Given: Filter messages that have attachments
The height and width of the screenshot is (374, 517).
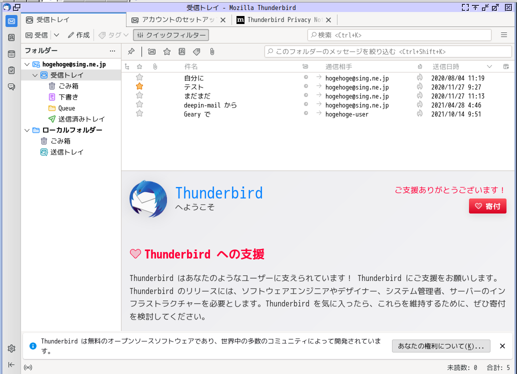Looking at the screenshot, I should (x=212, y=51).
